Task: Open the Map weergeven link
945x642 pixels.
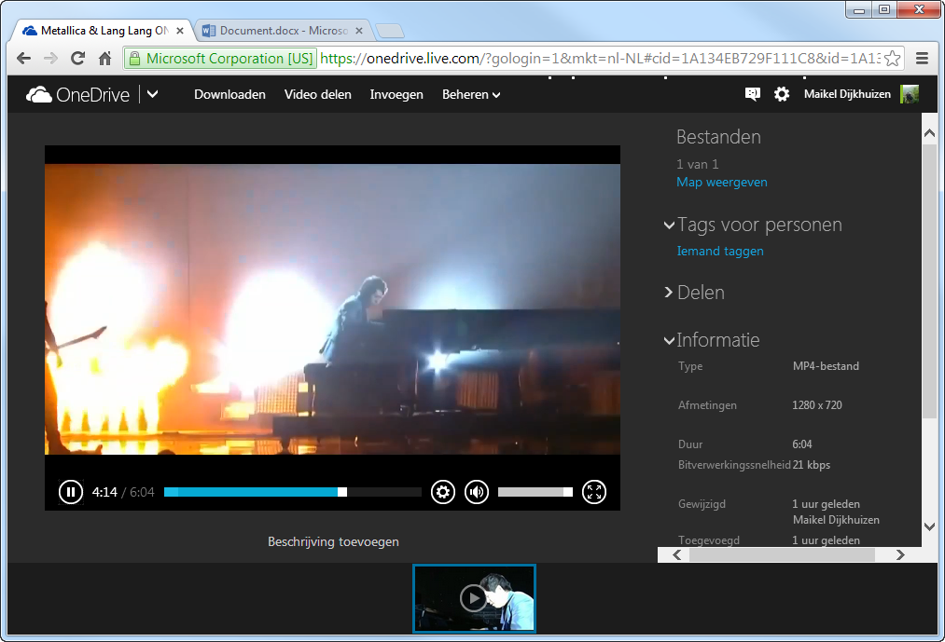Action: pos(722,182)
